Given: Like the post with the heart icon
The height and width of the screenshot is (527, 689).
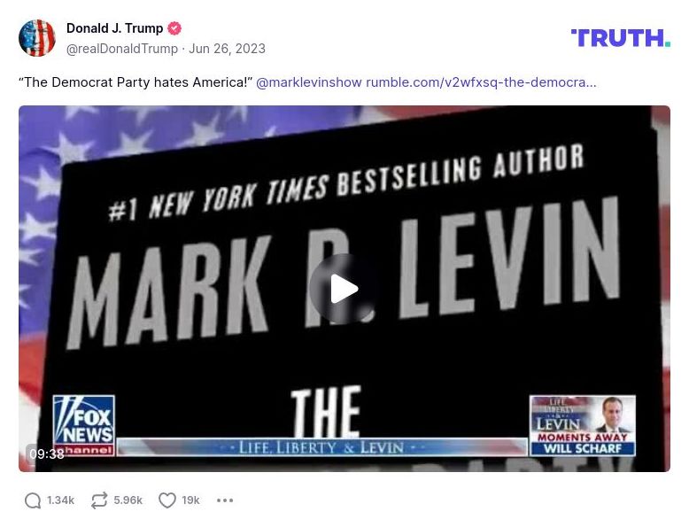Looking at the screenshot, I should coord(167,500).
